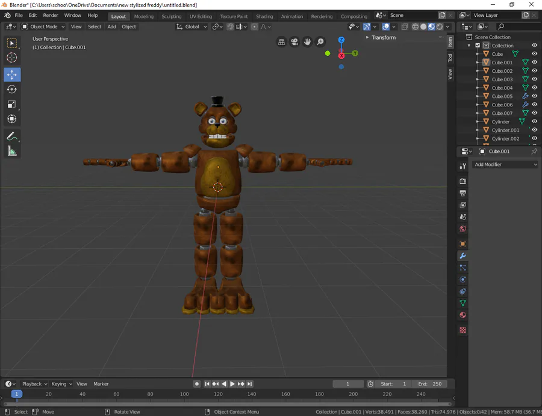Activate the Transform tool

(x=12, y=119)
